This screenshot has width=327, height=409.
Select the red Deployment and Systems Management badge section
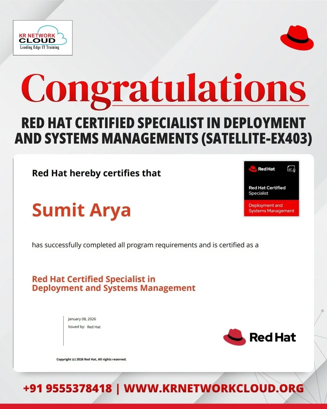(271, 208)
